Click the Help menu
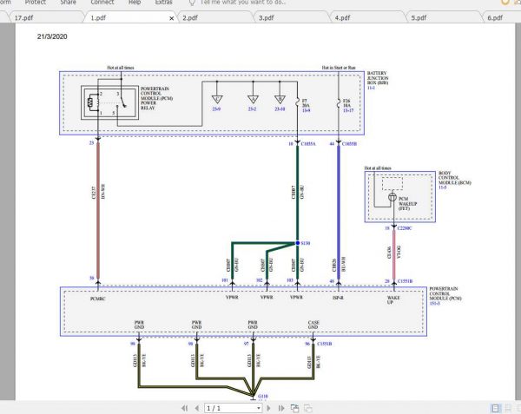521x414 pixels. (135, 3)
